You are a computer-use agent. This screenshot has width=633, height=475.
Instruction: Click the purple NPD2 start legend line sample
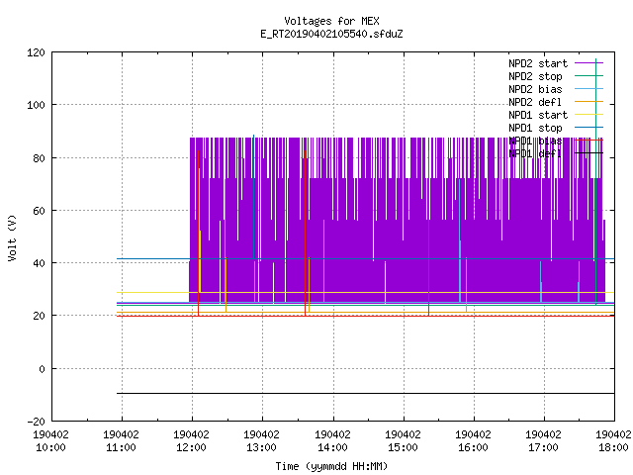point(588,63)
